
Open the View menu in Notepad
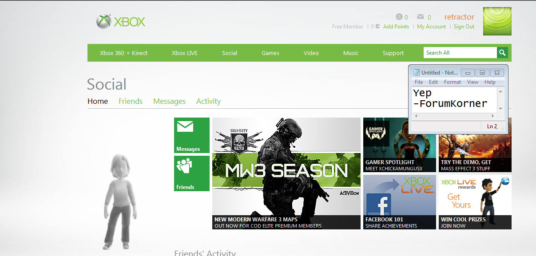[472, 82]
